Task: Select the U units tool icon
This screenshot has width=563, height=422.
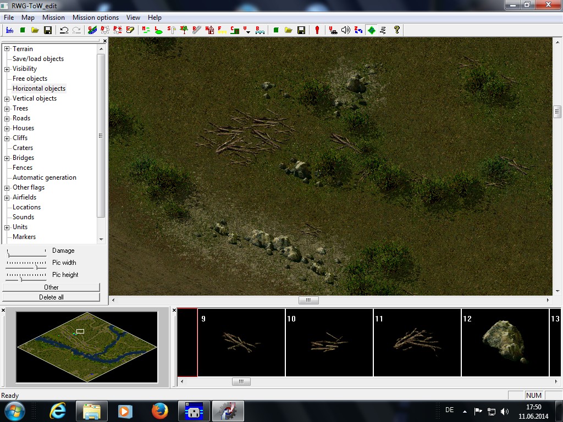Action: click(333, 30)
